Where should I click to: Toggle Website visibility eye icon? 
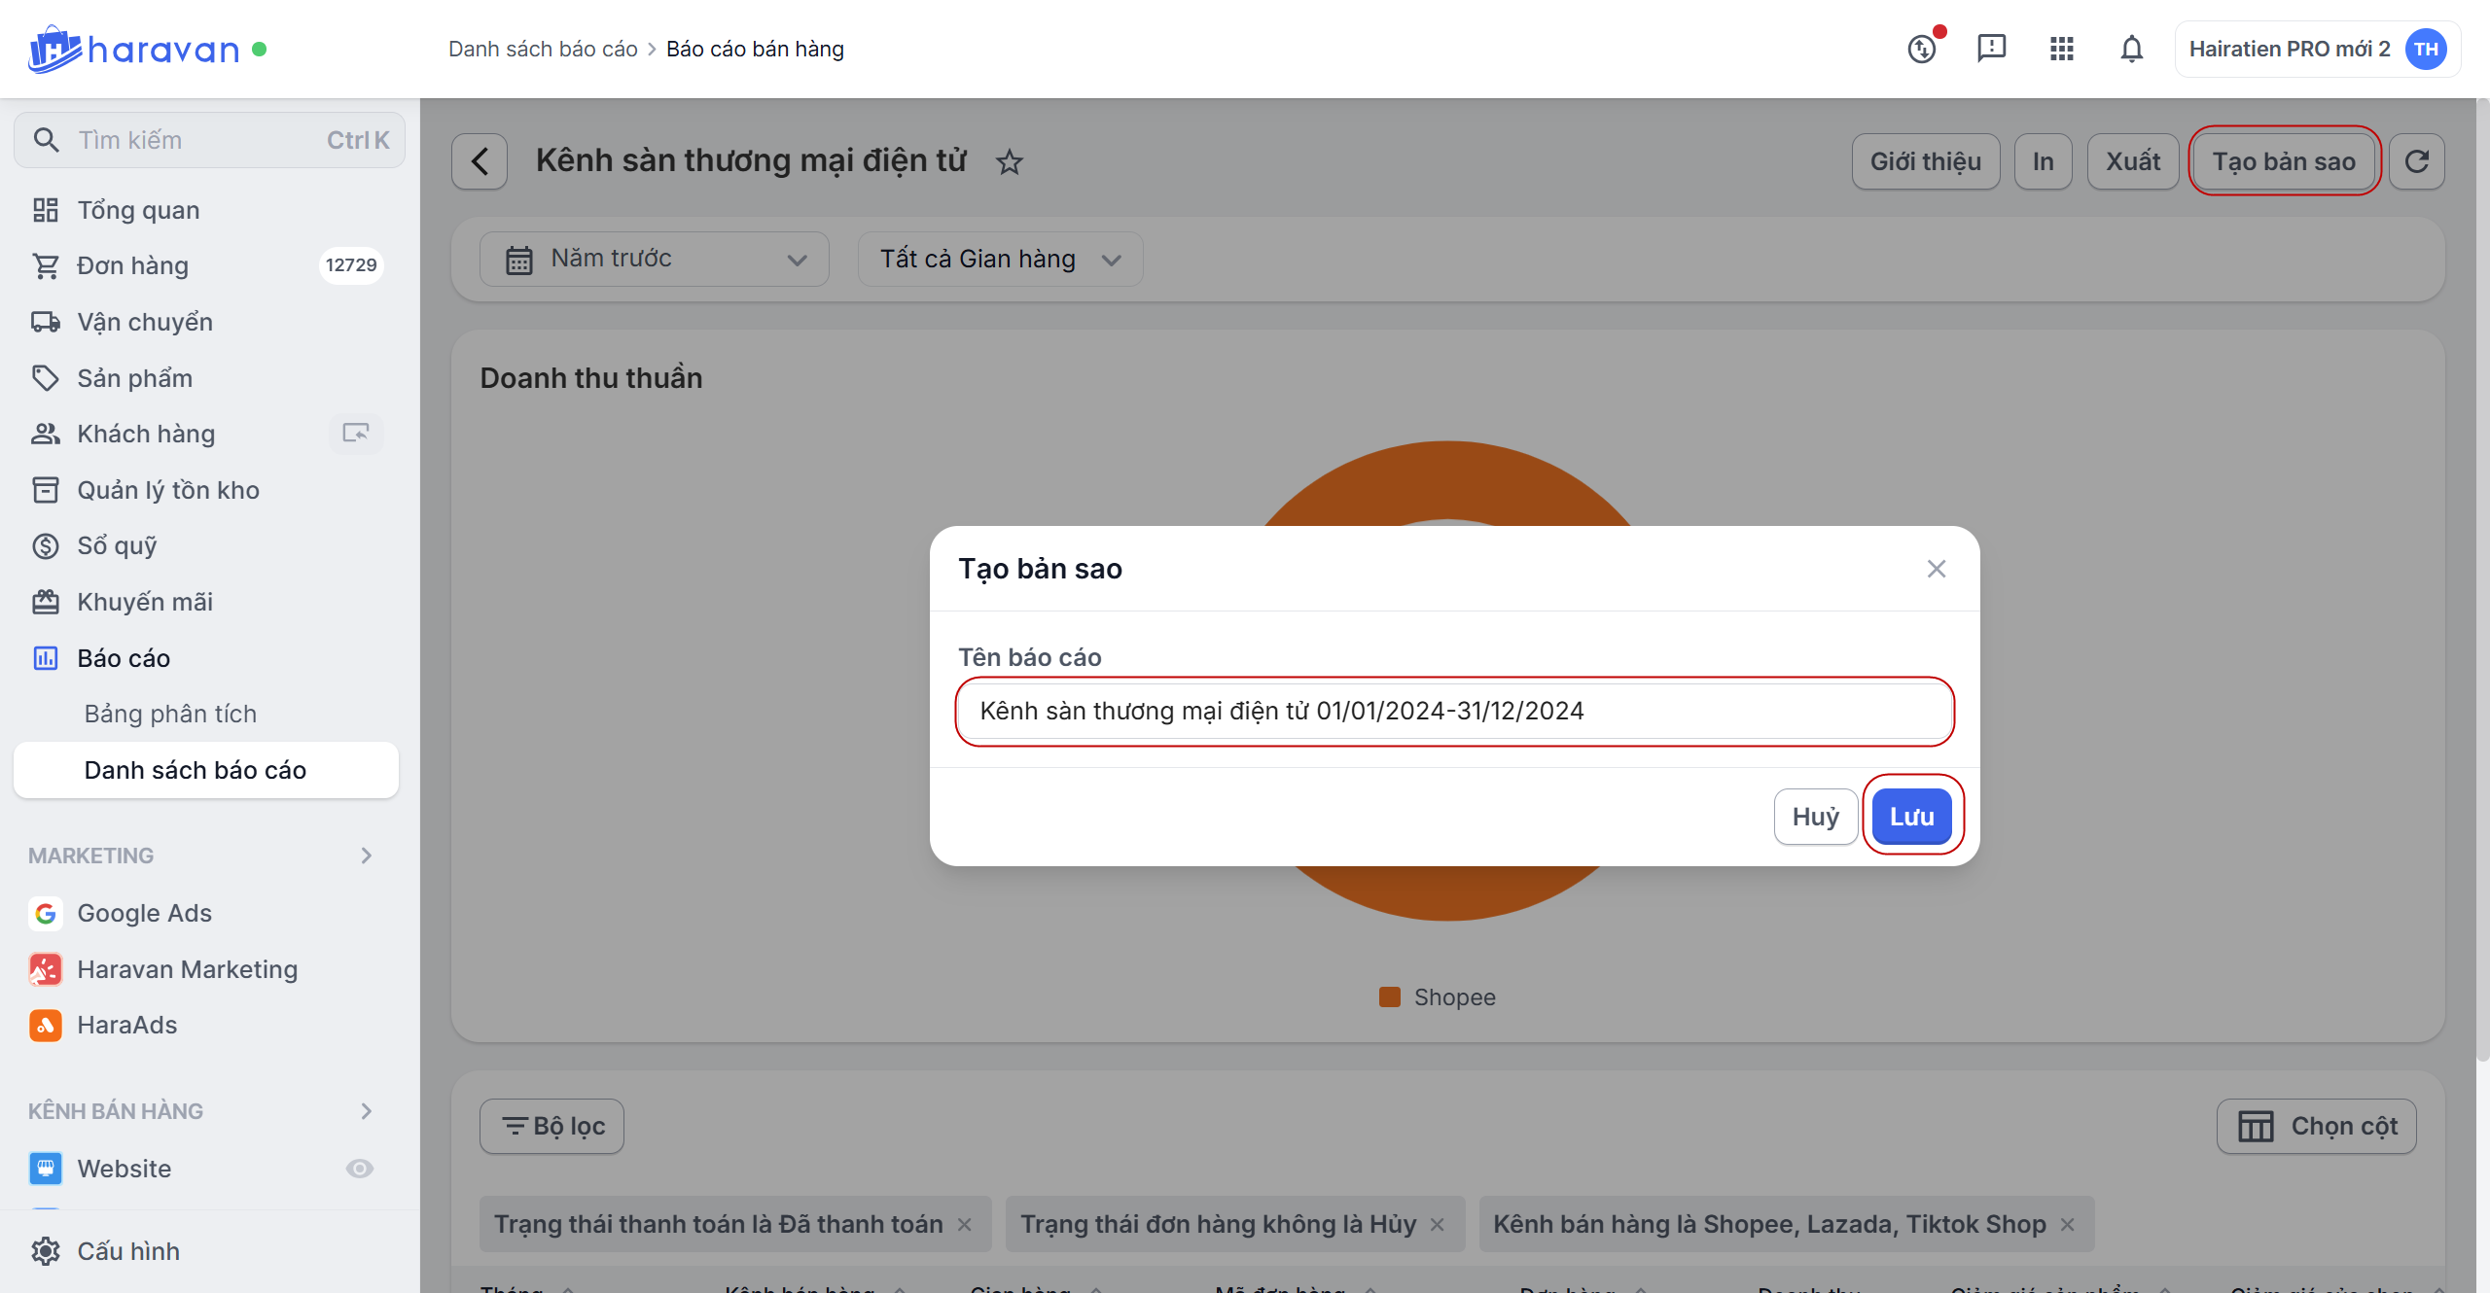coord(360,1169)
